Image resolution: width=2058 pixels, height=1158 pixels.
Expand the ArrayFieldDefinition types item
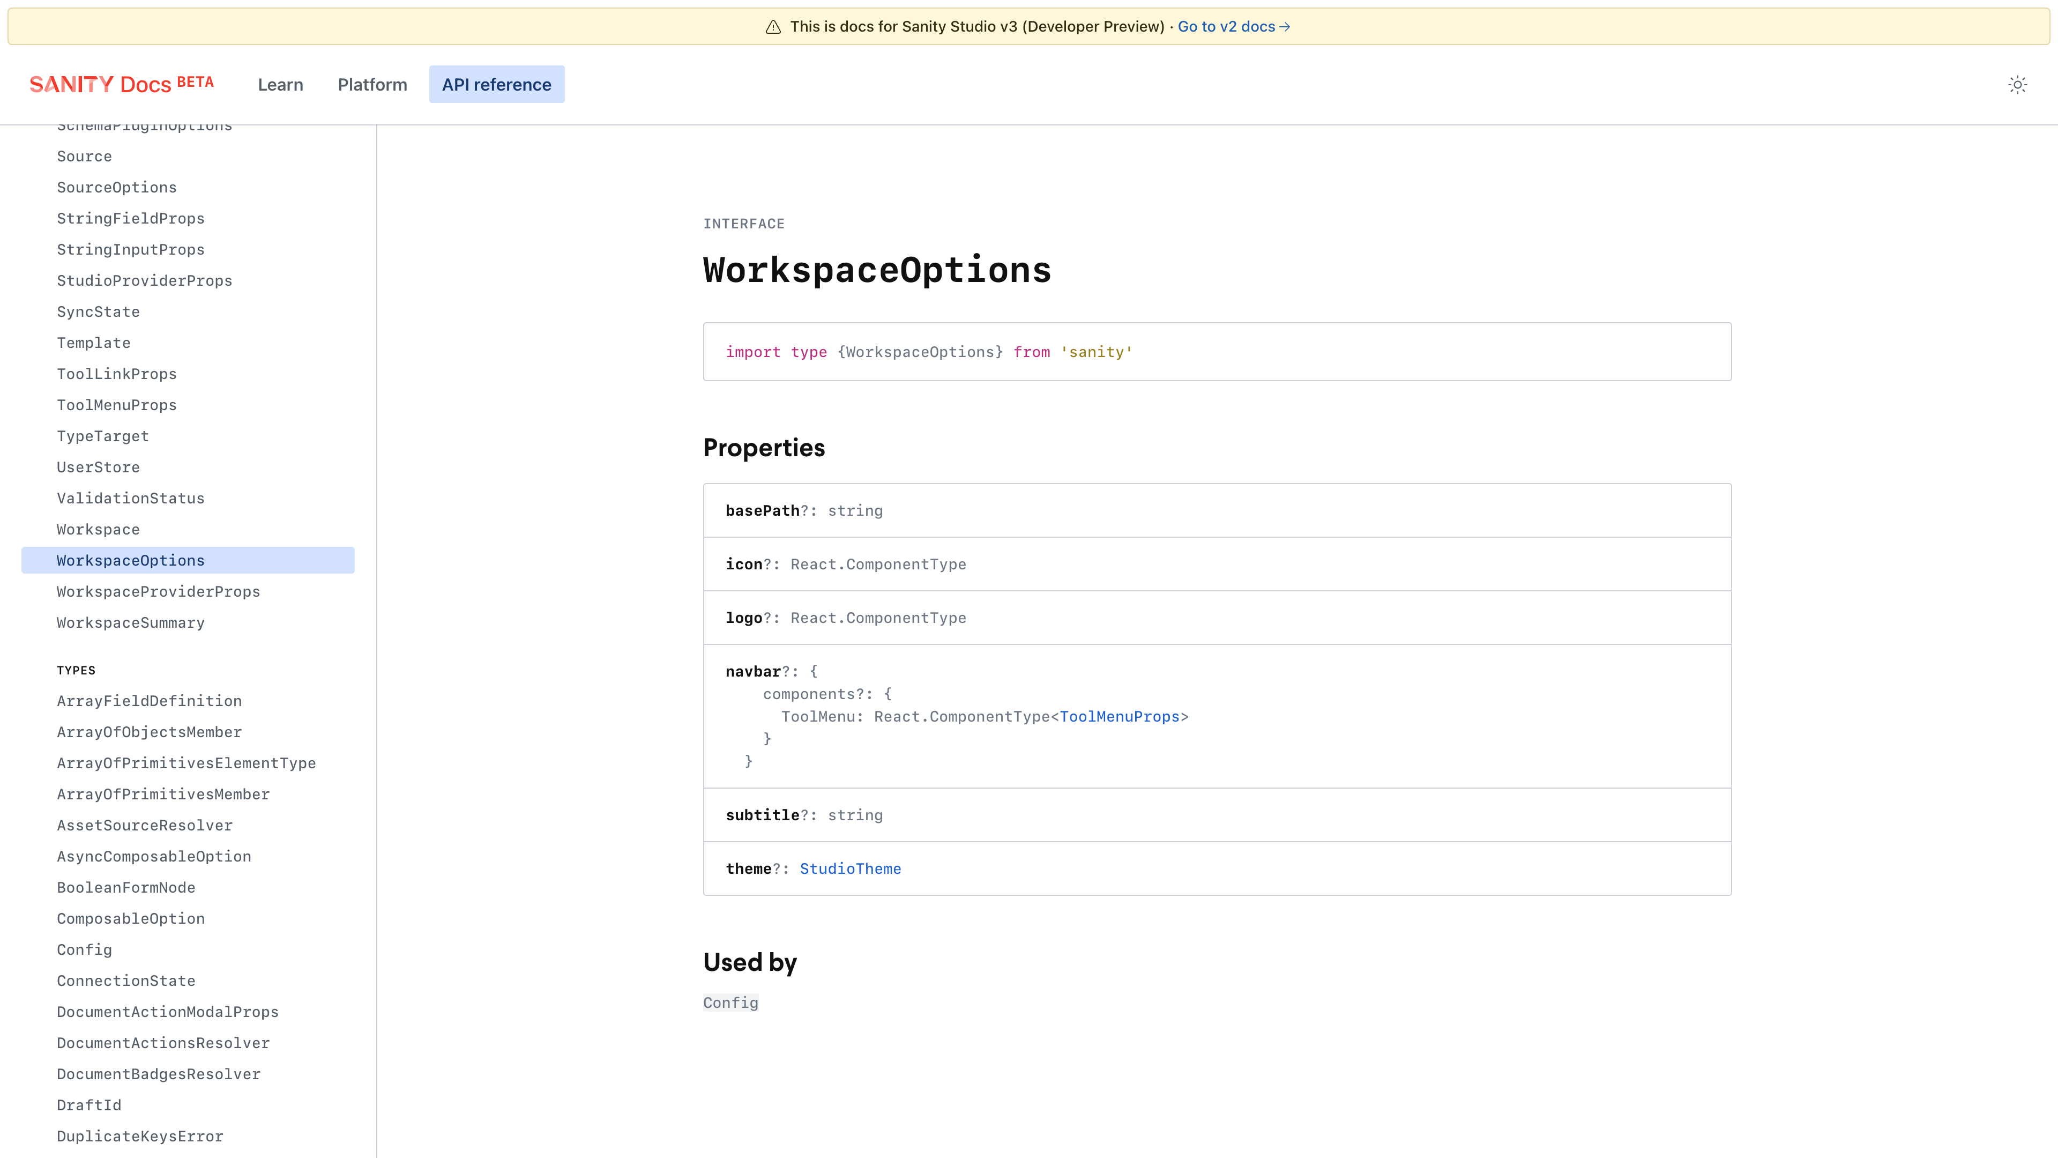[148, 700]
